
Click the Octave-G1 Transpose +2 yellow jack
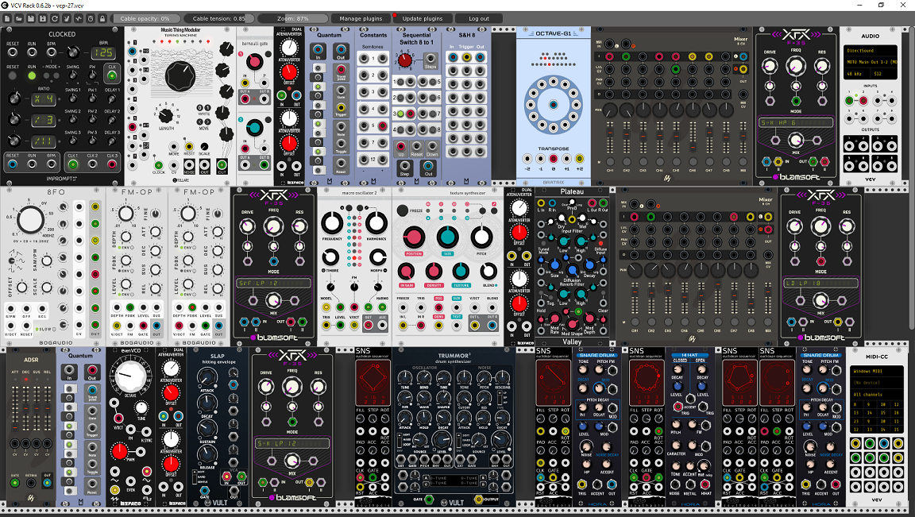(x=580, y=158)
